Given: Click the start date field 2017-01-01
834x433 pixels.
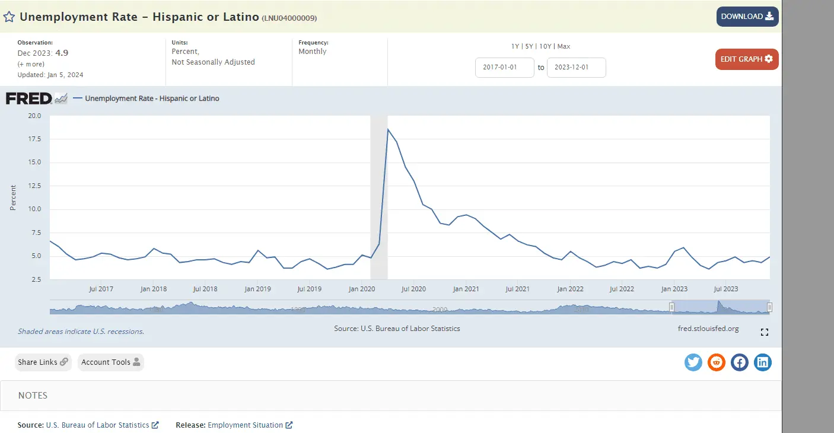Looking at the screenshot, I should 504,68.
